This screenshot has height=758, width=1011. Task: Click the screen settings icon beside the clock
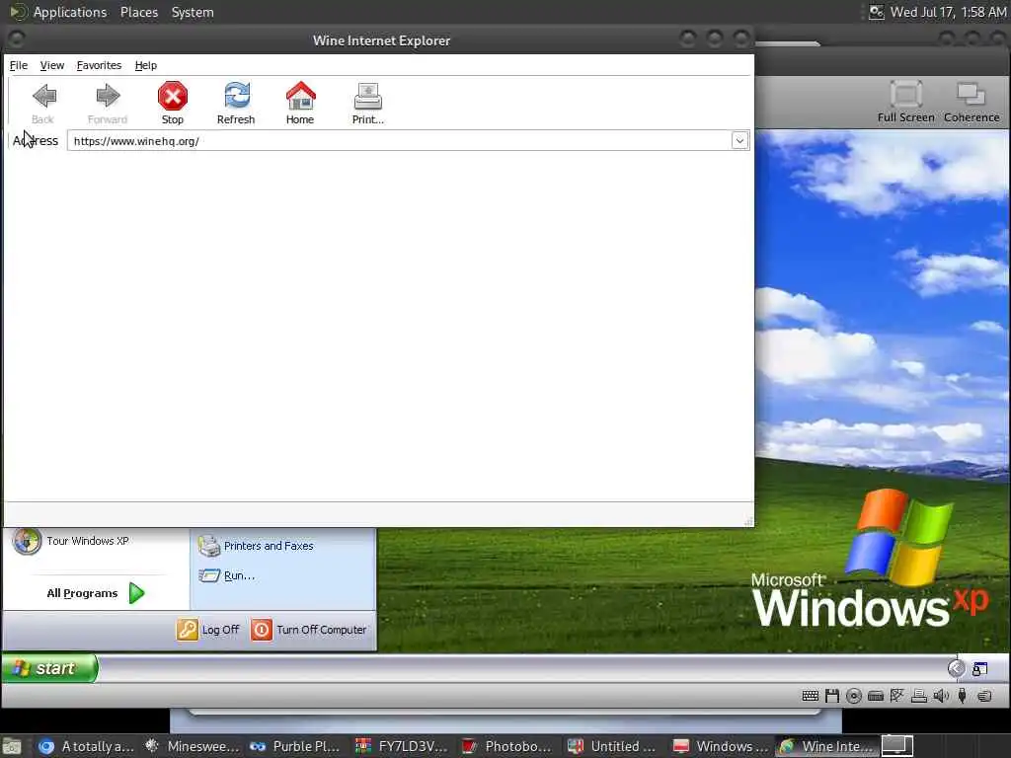pyautogui.click(x=876, y=12)
